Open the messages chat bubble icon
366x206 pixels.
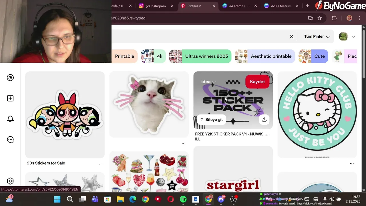(x=10, y=140)
